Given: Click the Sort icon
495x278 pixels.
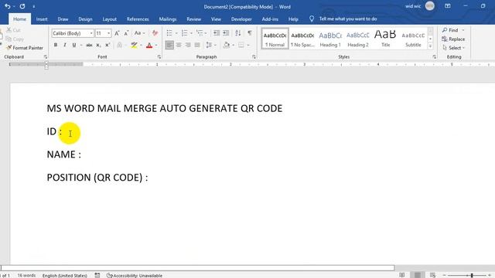Looking at the screenshot, I should point(238,33).
